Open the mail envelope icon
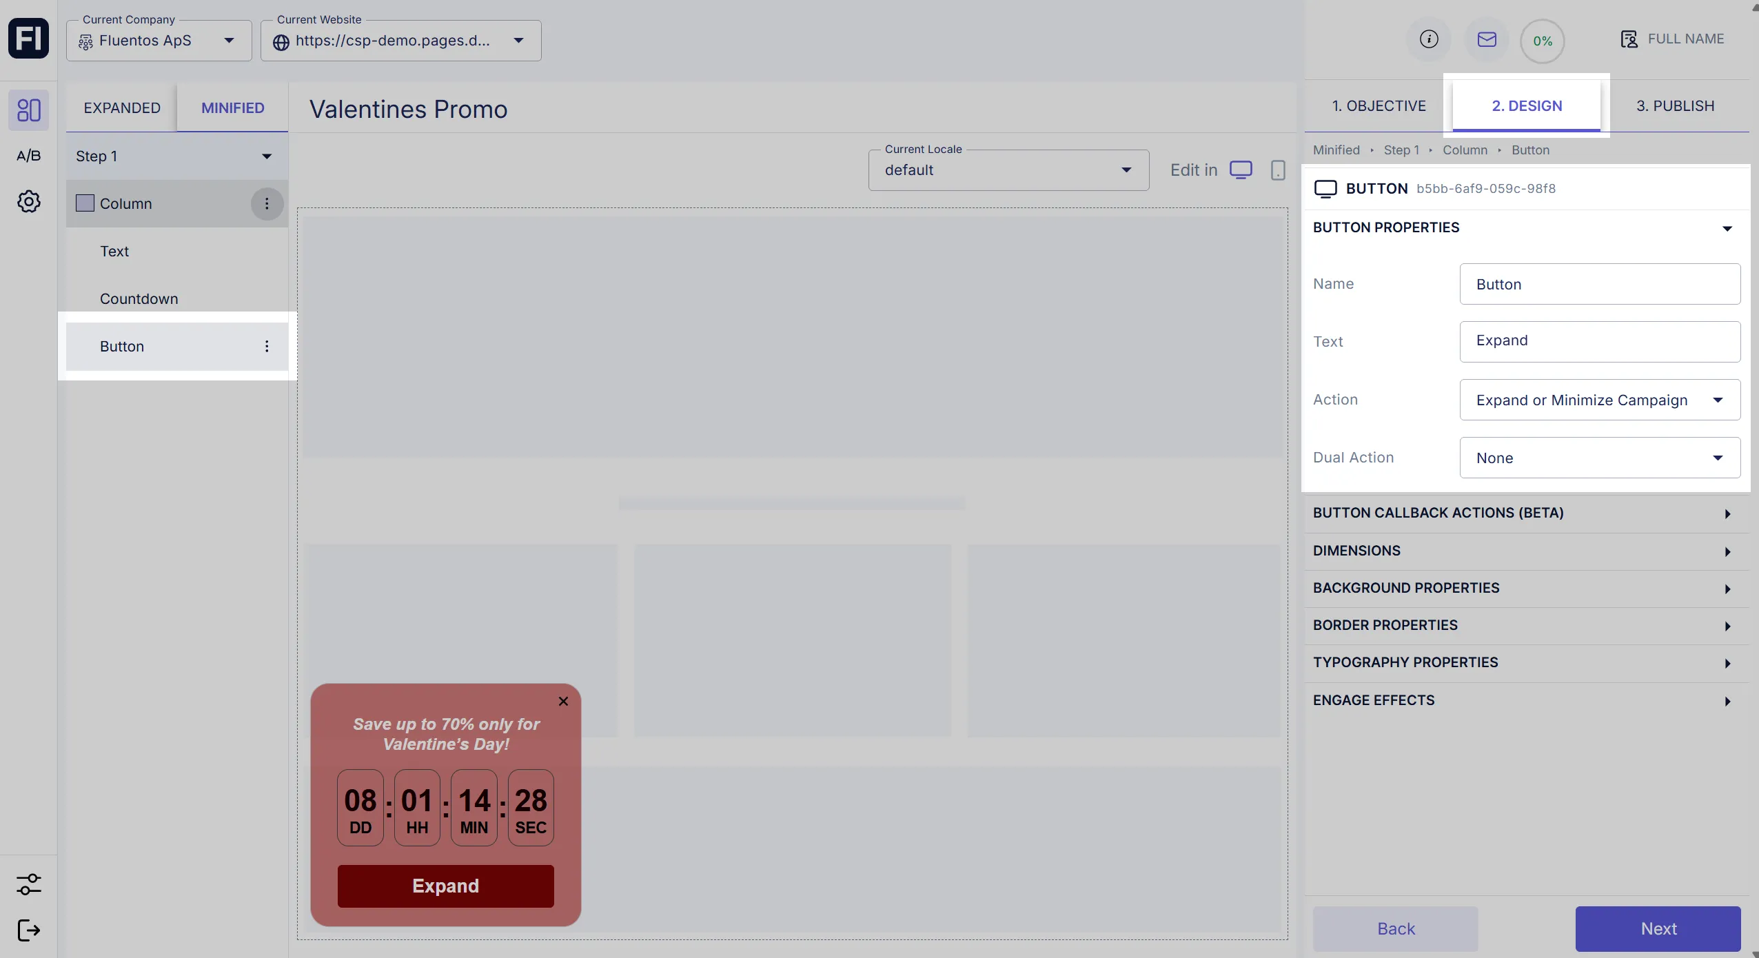Image resolution: width=1759 pixels, height=958 pixels. click(x=1487, y=39)
